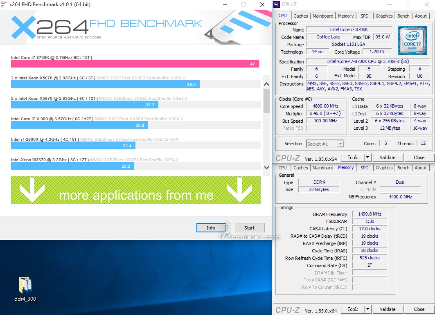Screen dimensions: 435x315
Task: Expand Tools dropdown arrow in lower CPU-Z window
Action: (x=367, y=309)
